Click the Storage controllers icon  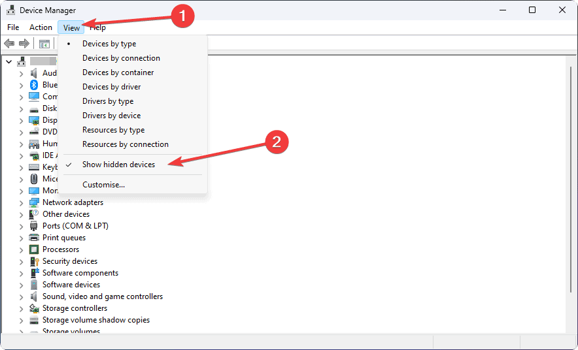coord(34,308)
